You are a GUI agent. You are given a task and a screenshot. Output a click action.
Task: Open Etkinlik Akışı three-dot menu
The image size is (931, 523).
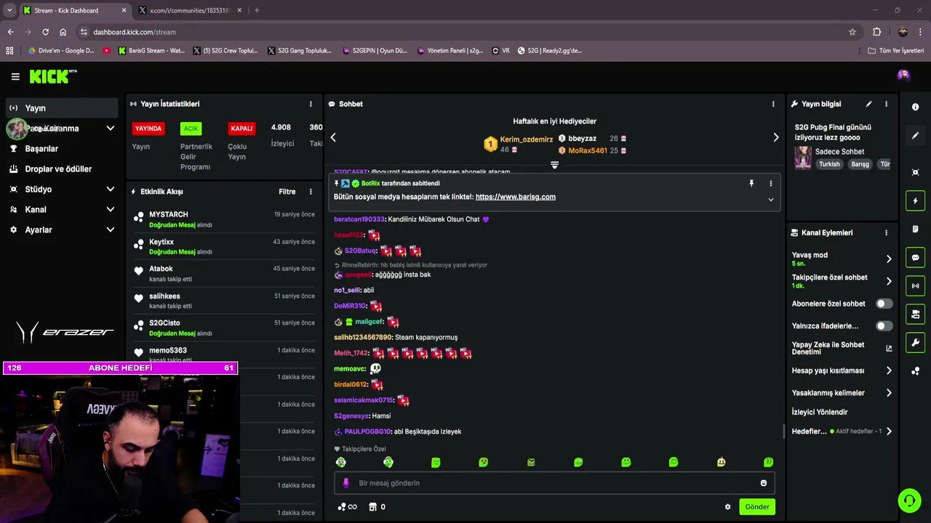(311, 192)
